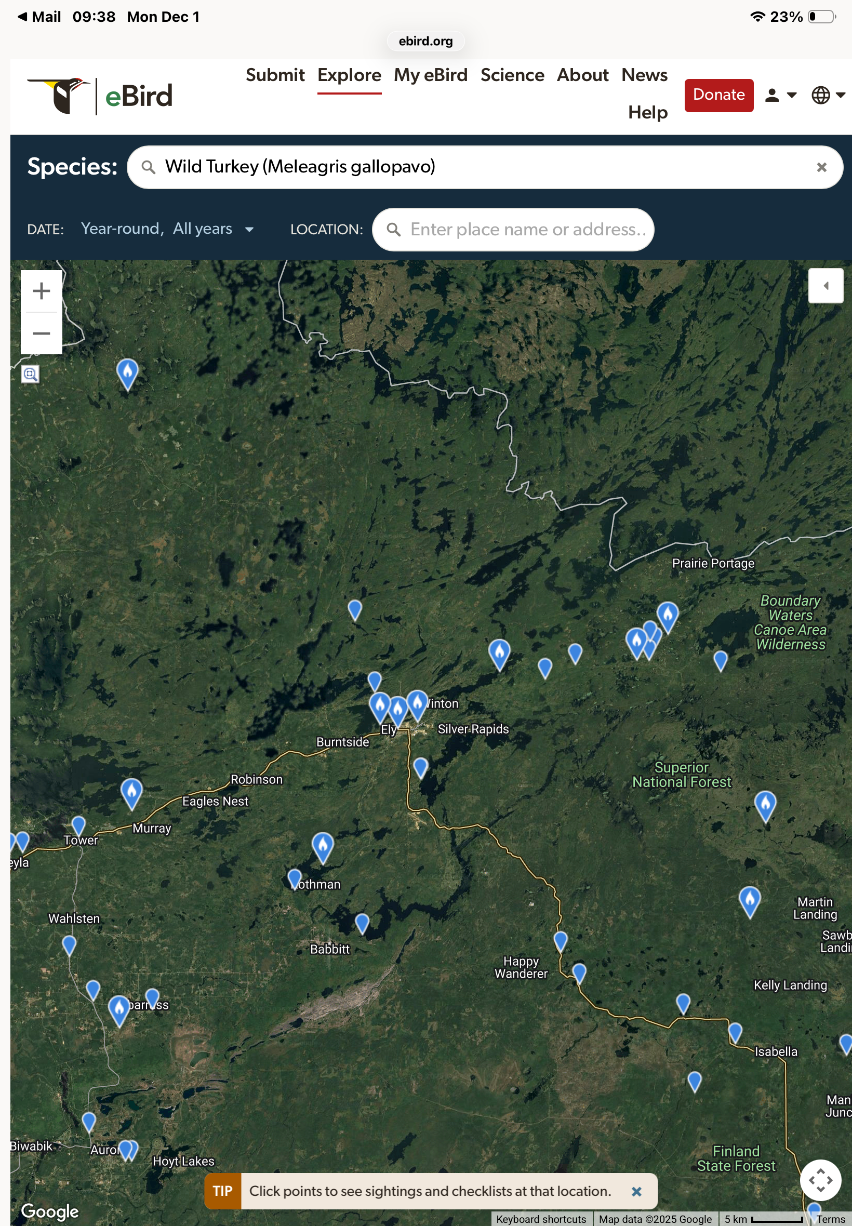Image resolution: width=852 pixels, height=1226 pixels.
Task: Expand the Year-round, All years date filter
Action: coord(167,229)
